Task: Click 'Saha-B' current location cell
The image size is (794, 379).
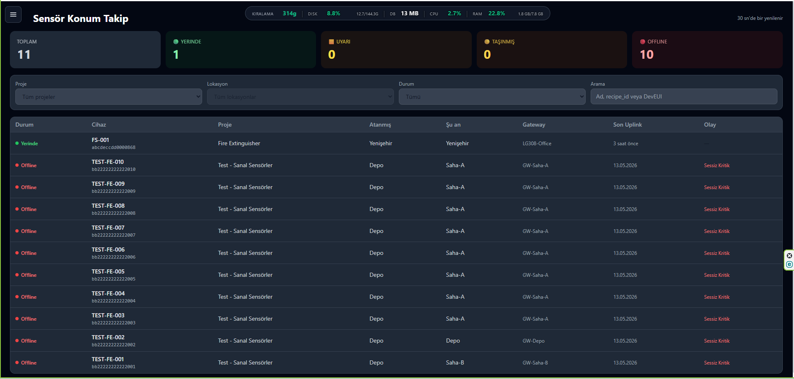Action: tap(455, 362)
